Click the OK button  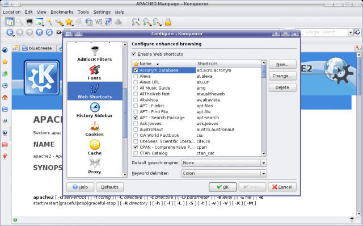[223, 187]
